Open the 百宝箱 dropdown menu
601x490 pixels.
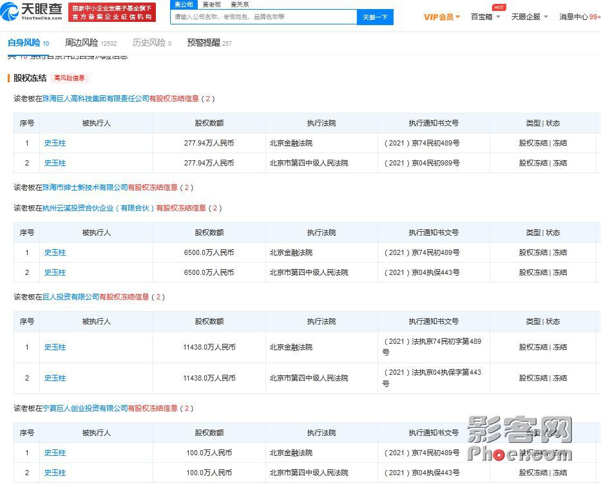pyautogui.click(x=485, y=17)
